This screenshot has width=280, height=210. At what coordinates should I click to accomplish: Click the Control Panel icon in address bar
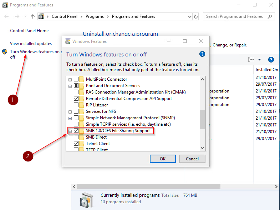(41, 16)
